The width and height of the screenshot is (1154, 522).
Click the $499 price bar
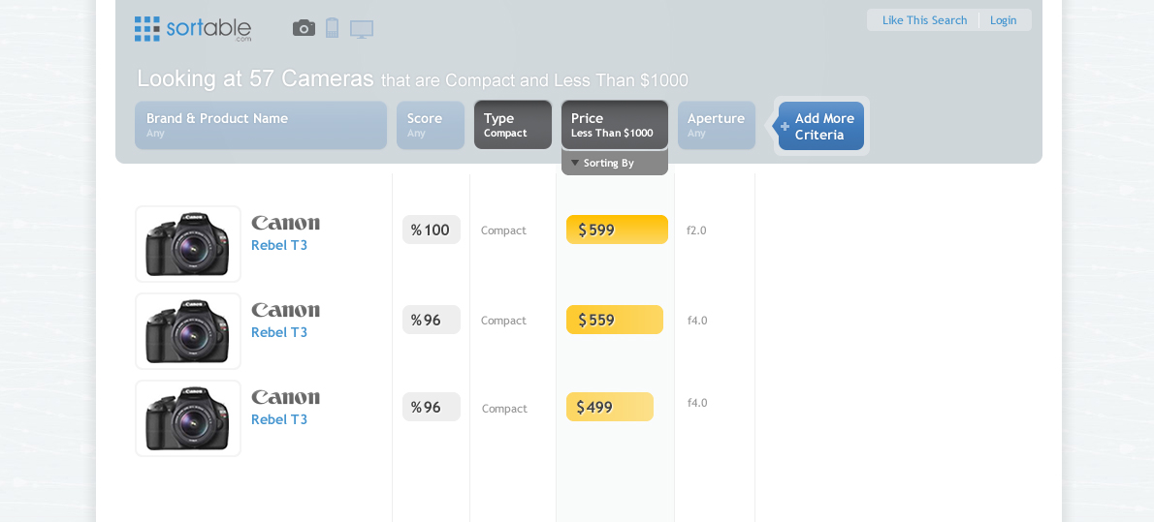click(609, 407)
